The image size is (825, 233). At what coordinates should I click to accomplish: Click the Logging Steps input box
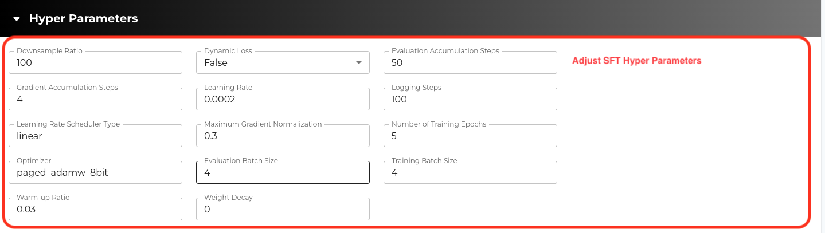click(470, 100)
